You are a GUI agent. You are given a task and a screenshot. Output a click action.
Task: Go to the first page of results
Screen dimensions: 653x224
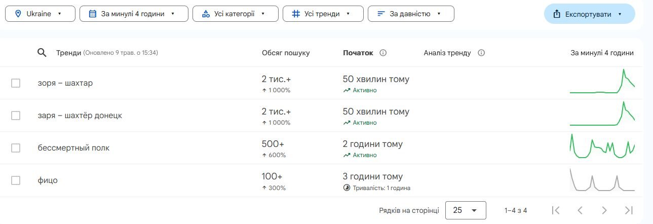point(555,210)
